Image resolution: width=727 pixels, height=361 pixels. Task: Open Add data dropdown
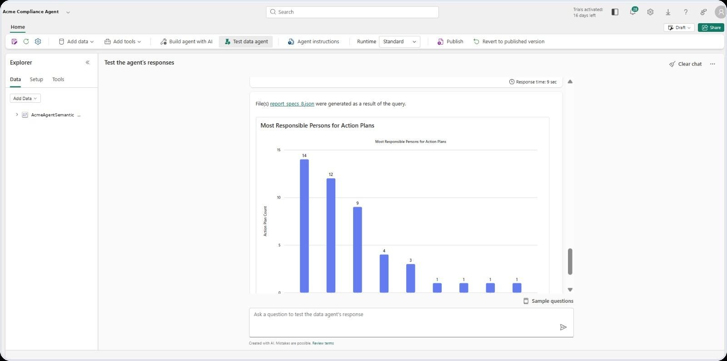pos(76,41)
